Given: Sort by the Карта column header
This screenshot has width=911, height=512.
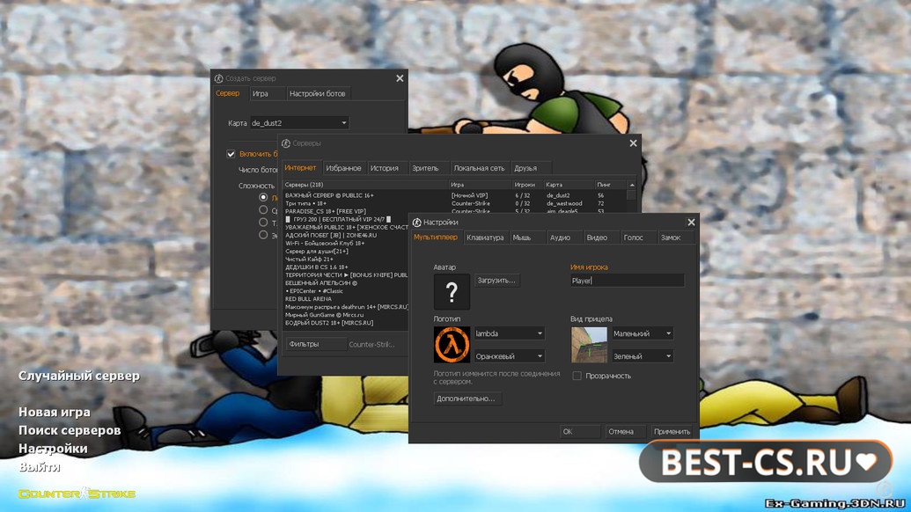Looking at the screenshot, I should [x=569, y=185].
